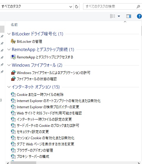Click icon beside Internet Explorer のオートコンプリートの有効化または無効化
Image resolution: width=142 pixels, height=164 pixels.
point(13,101)
